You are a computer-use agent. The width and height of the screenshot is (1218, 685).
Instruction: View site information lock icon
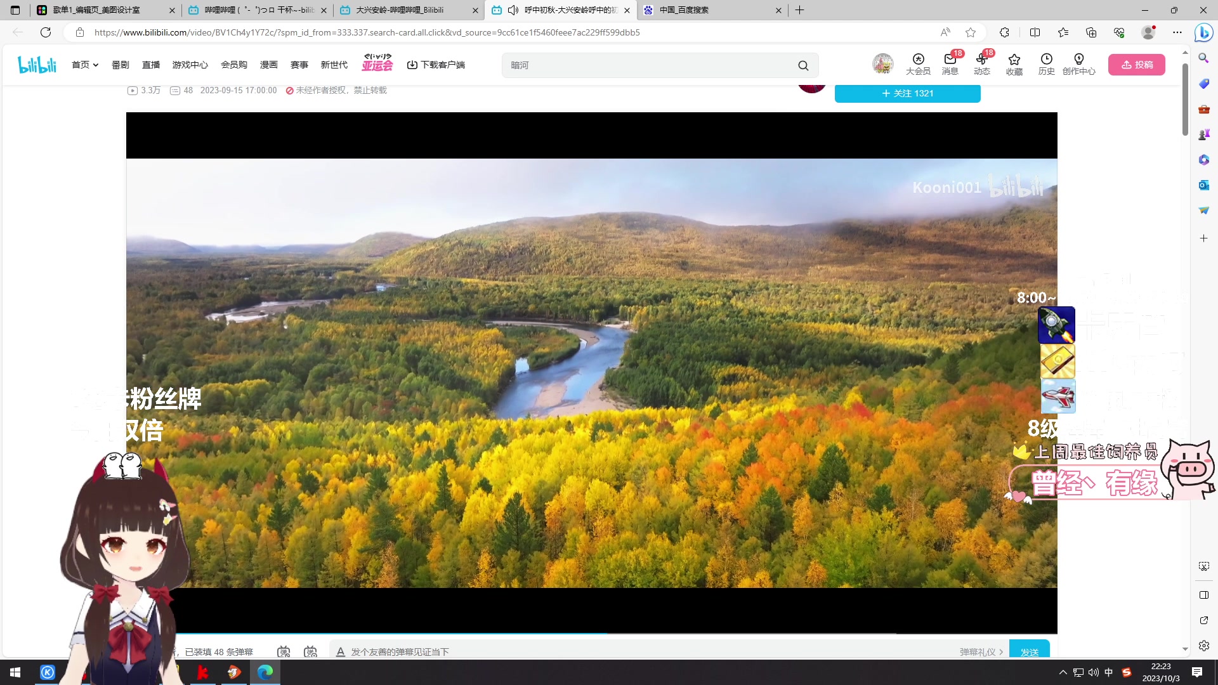pos(79,32)
